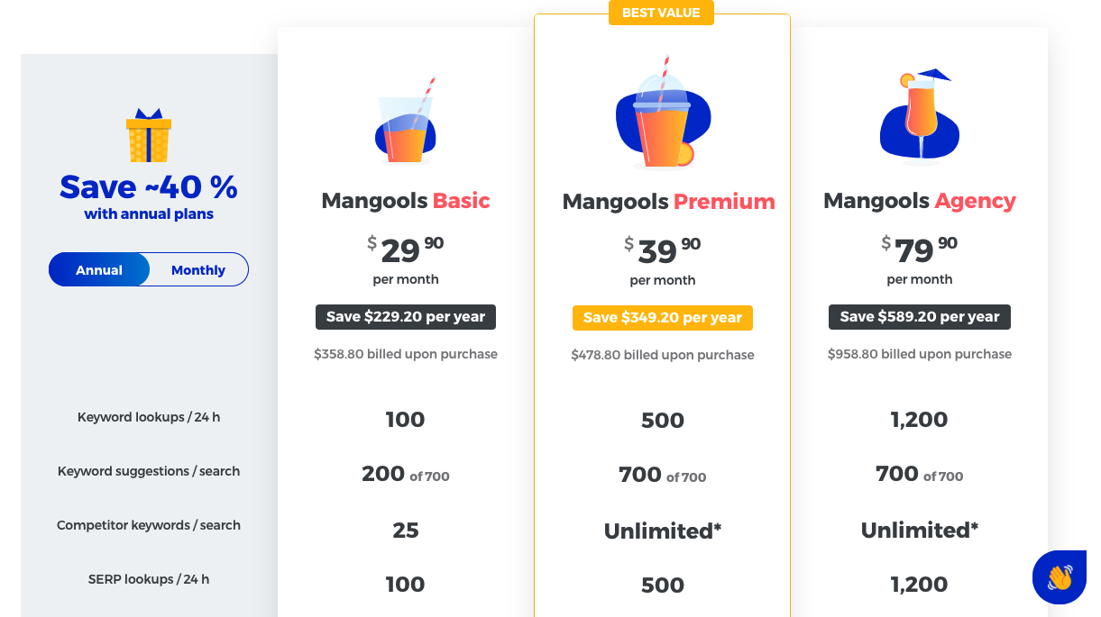Click the Mangools Premium plan title
1101x617 pixels.
(x=668, y=202)
